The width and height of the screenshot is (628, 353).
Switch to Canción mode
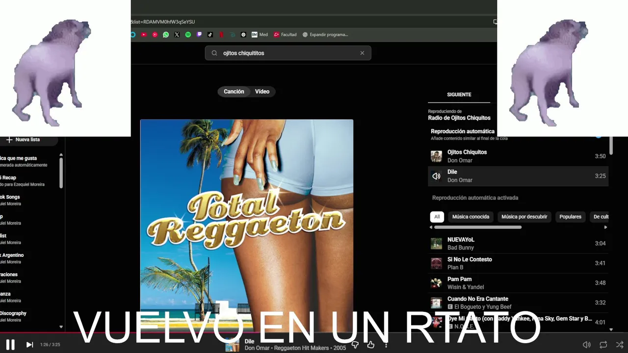[x=234, y=92]
